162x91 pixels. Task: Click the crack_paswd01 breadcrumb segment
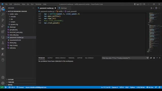click(71, 11)
